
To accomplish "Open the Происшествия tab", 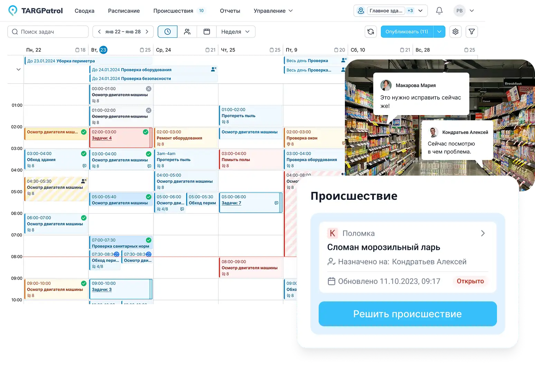I will coord(179,11).
